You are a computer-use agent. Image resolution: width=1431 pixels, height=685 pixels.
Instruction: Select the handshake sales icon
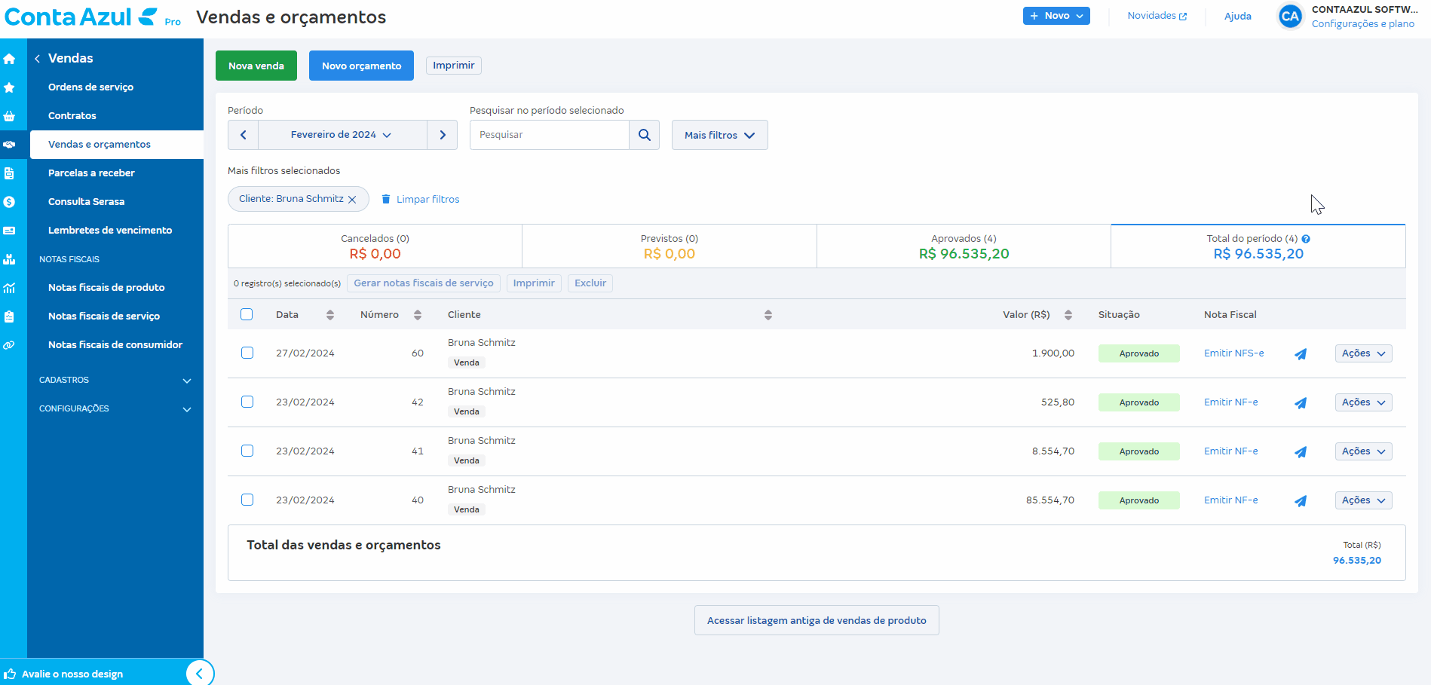coord(9,145)
